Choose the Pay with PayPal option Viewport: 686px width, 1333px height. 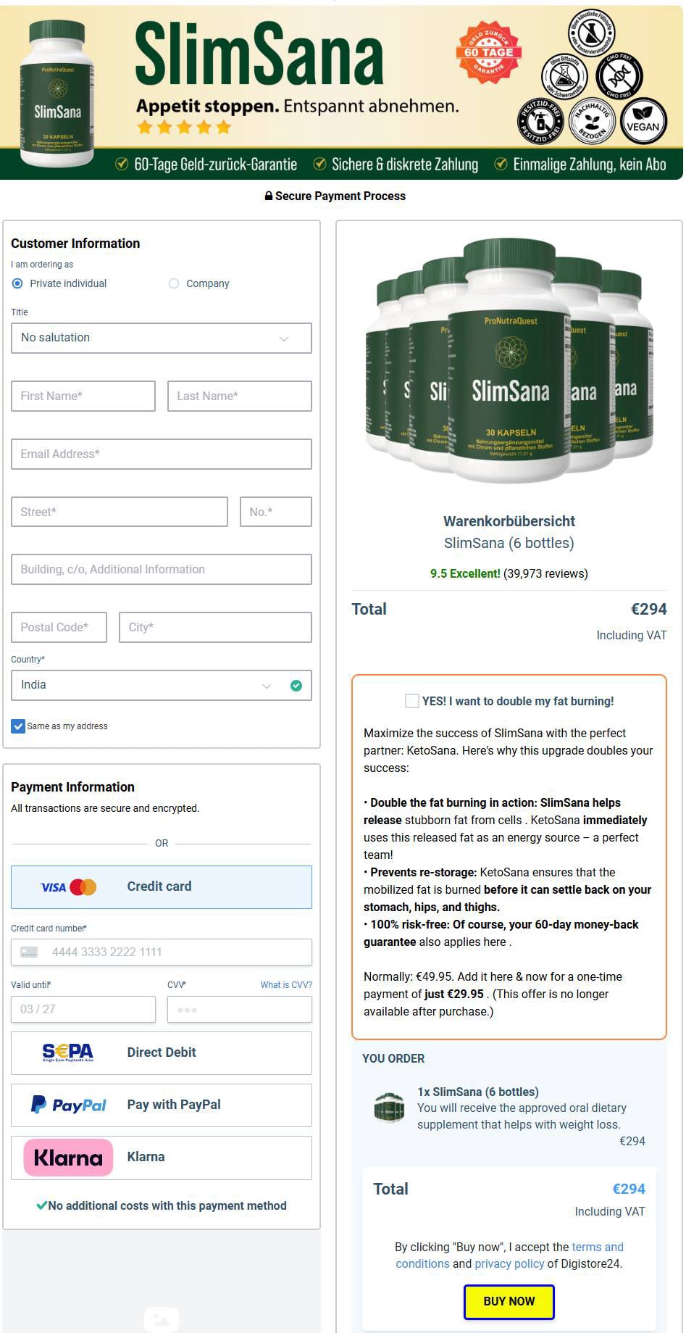162,1105
